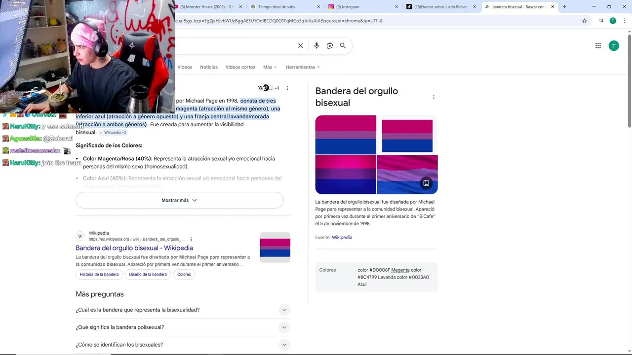Open the Google apps grid
632x355 pixels.
pyautogui.click(x=598, y=46)
